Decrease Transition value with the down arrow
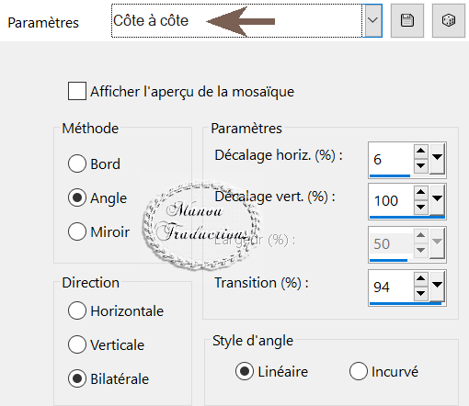This screenshot has width=469, height=406. pyautogui.click(x=421, y=294)
